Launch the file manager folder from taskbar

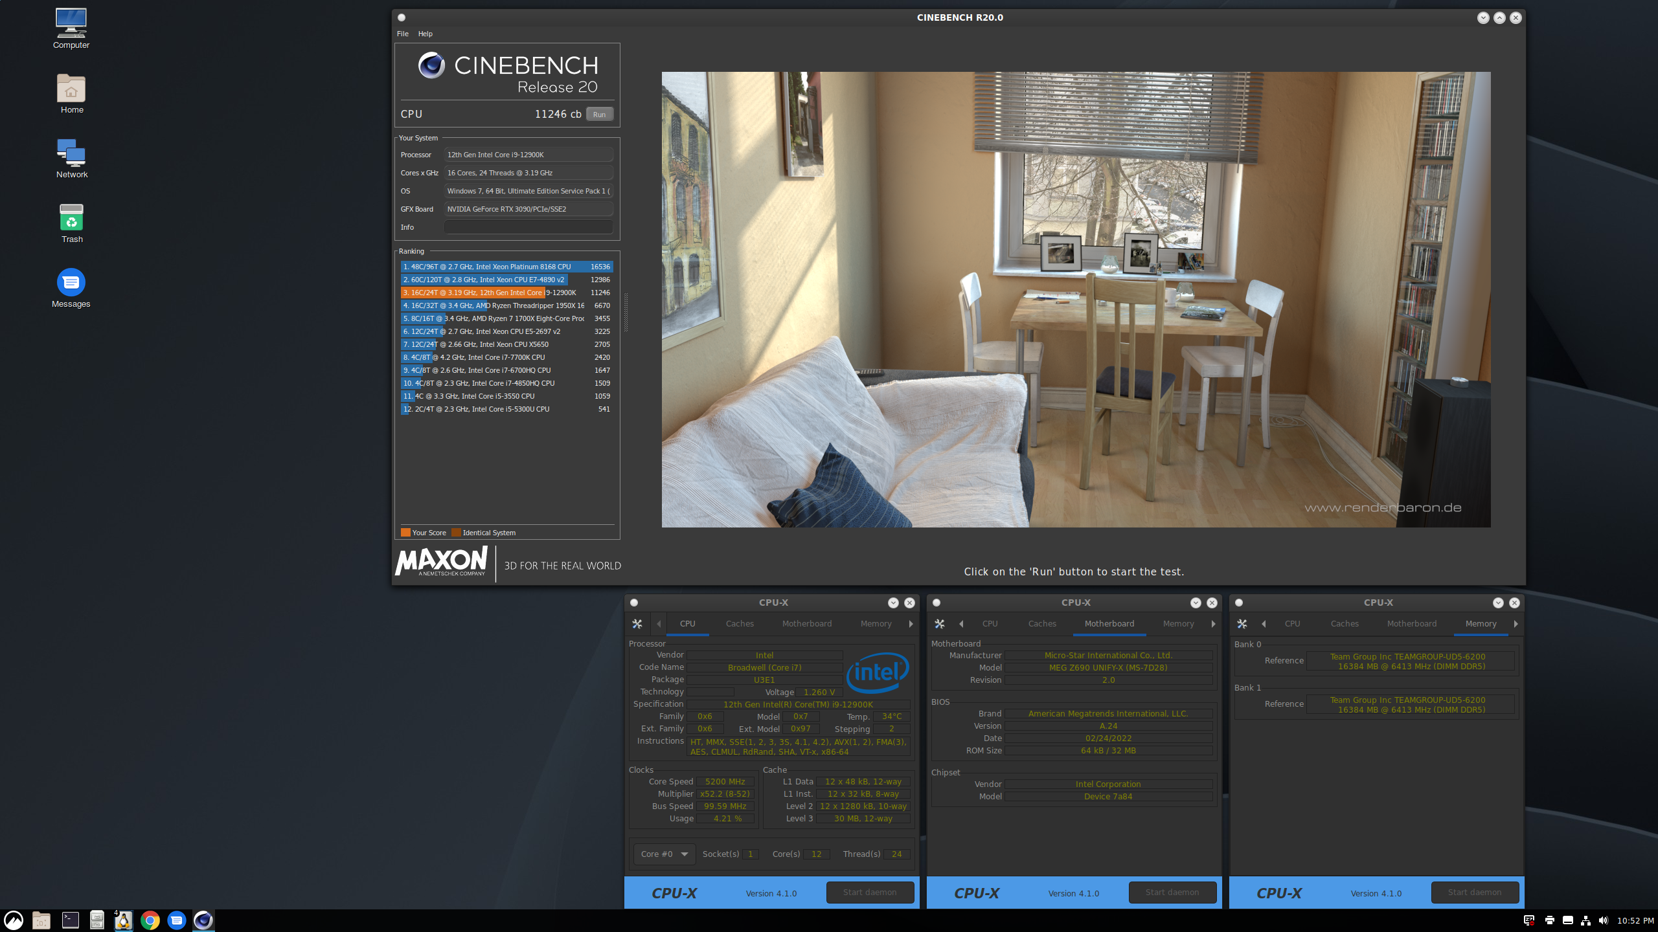coord(41,920)
